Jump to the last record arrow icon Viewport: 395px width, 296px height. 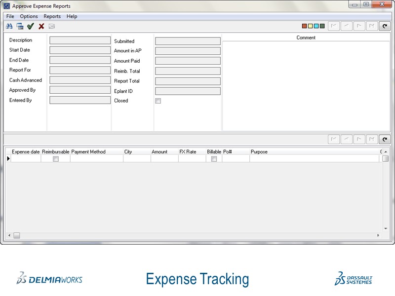pos(372,26)
